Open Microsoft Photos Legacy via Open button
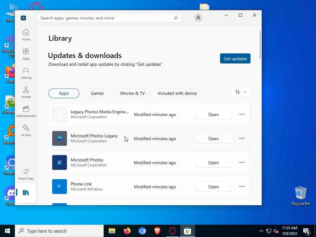Viewport: 316px width, 237px height. tap(214, 139)
